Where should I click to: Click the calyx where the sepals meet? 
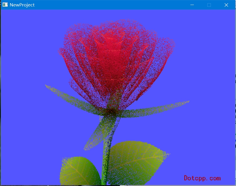click(x=111, y=111)
